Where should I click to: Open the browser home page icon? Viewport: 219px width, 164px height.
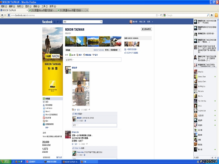[212, 15]
